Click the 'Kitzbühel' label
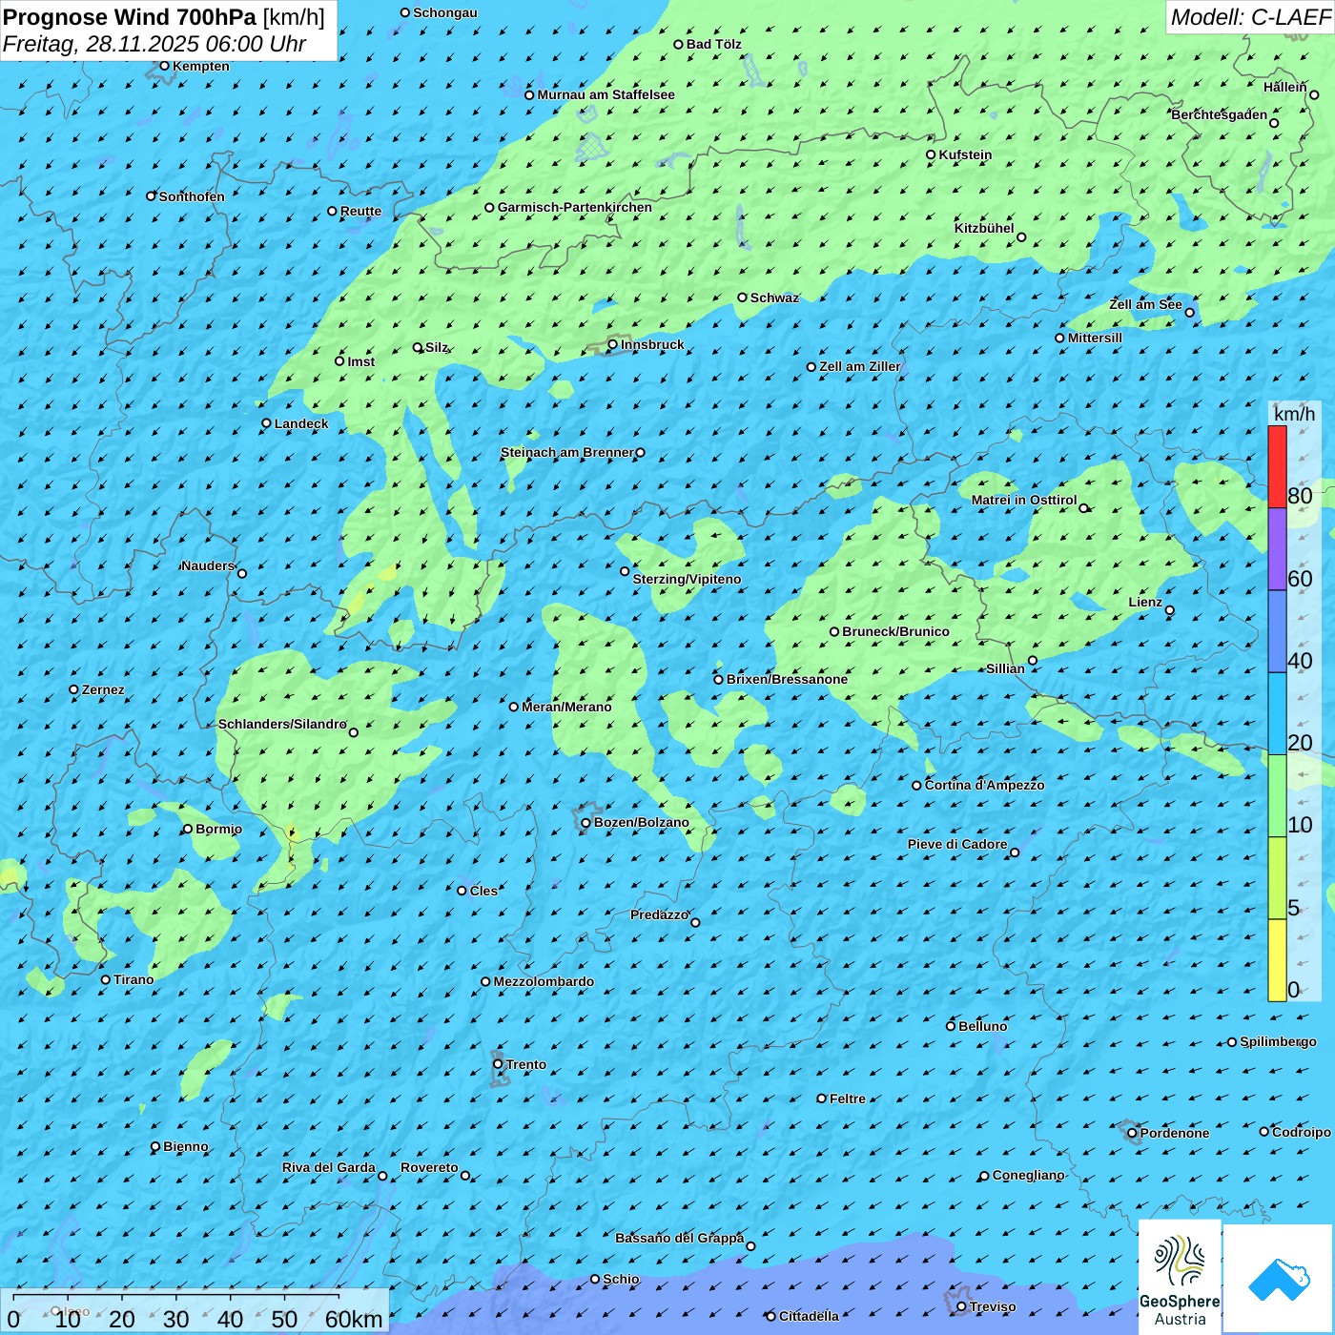This screenshot has height=1335, width=1335. pyautogui.click(x=984, y=228)
